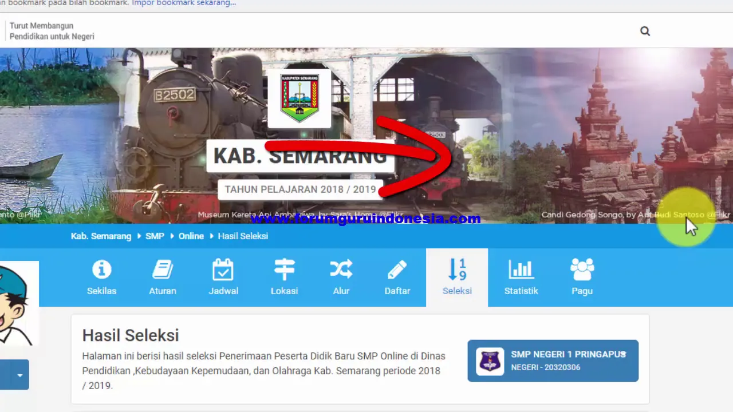
Task: Click the SMP Negeri 1 Pringapus school crest icon
Action: pyautogui.click(x=490, y=361)
